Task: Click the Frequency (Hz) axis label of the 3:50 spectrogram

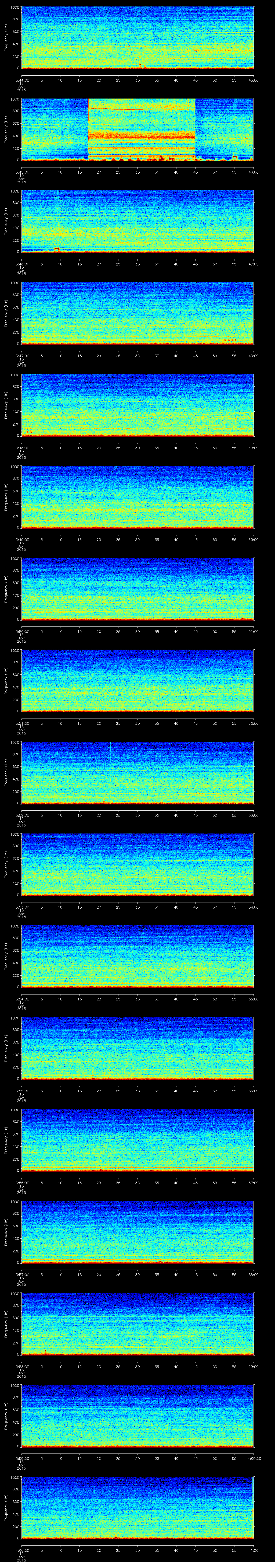Action: (x=6, y=589)
